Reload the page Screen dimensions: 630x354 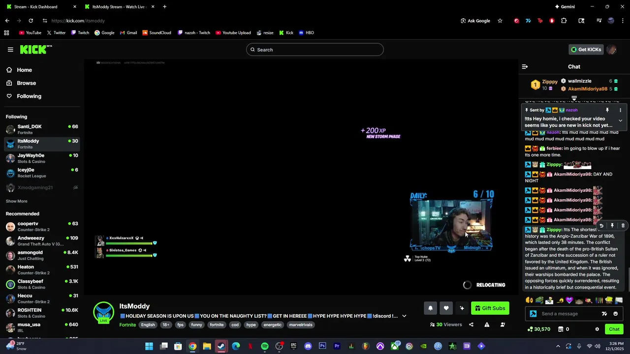point(31,21)
